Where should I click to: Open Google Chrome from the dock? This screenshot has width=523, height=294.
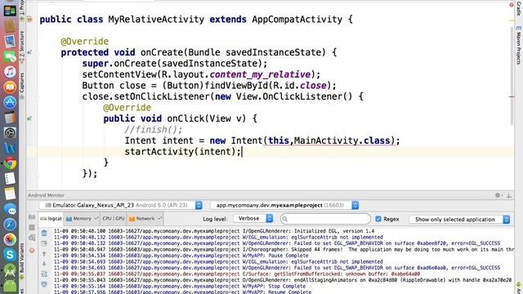pos(10,163)
